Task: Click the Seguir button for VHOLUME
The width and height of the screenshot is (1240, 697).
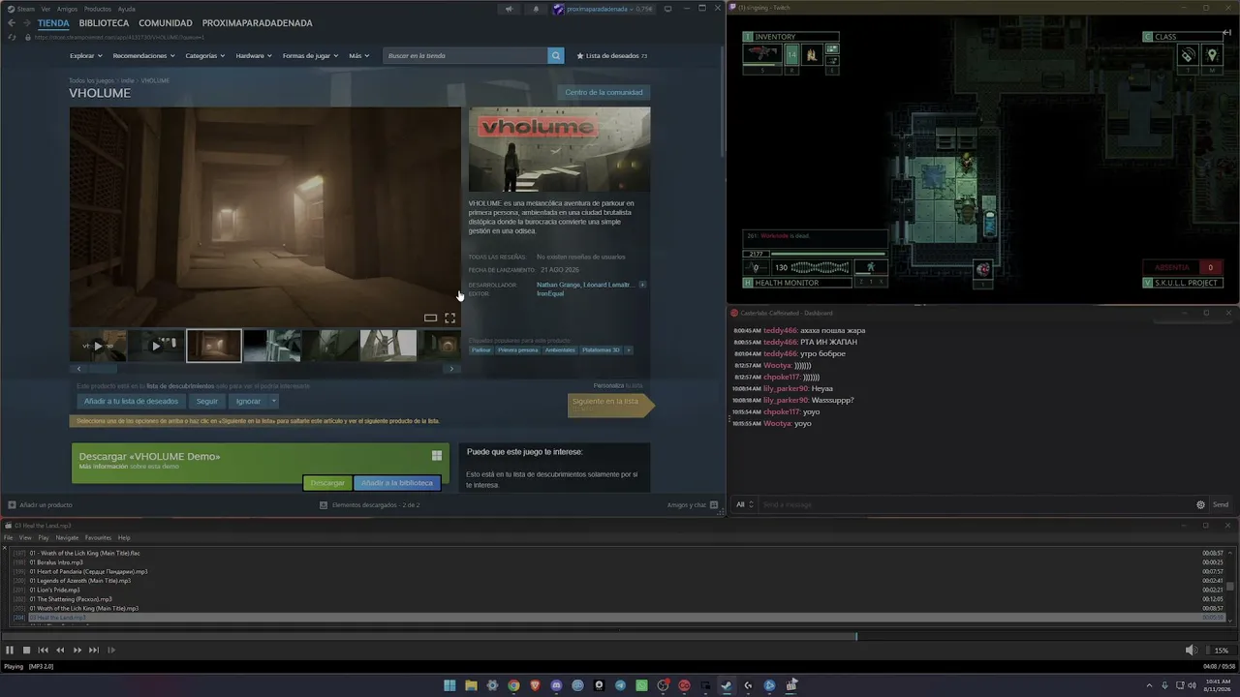Action: [207, 401]
